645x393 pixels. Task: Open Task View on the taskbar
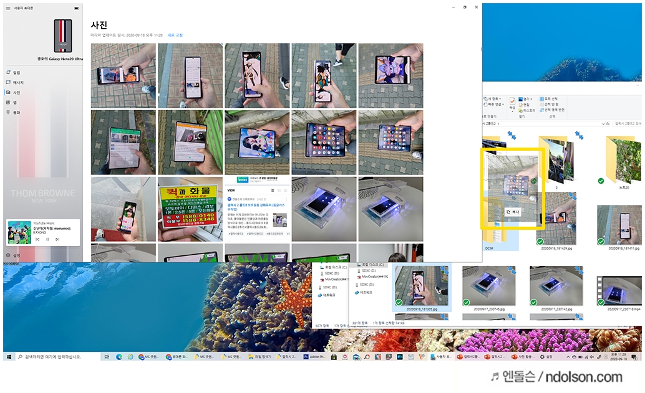(x=107, y=357)
